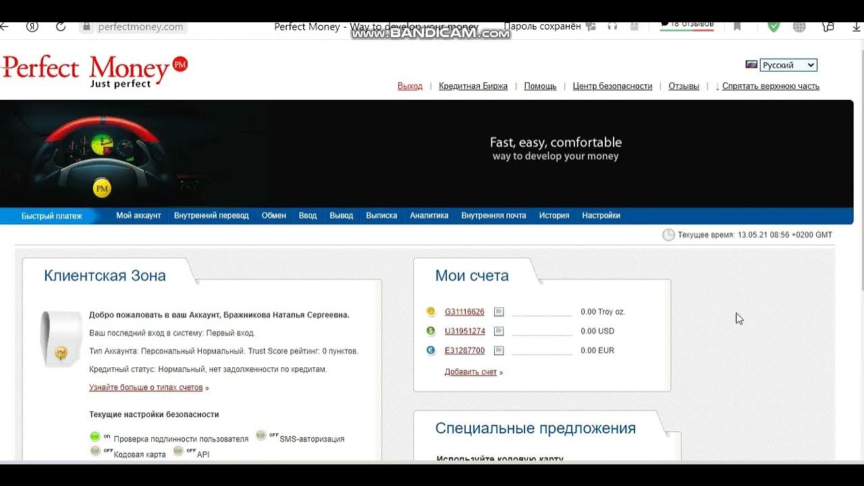Click the 0.00 Troy oz. balance text
Image resolution: width=864 pixels, height=486 pixels.
point(603,312)
